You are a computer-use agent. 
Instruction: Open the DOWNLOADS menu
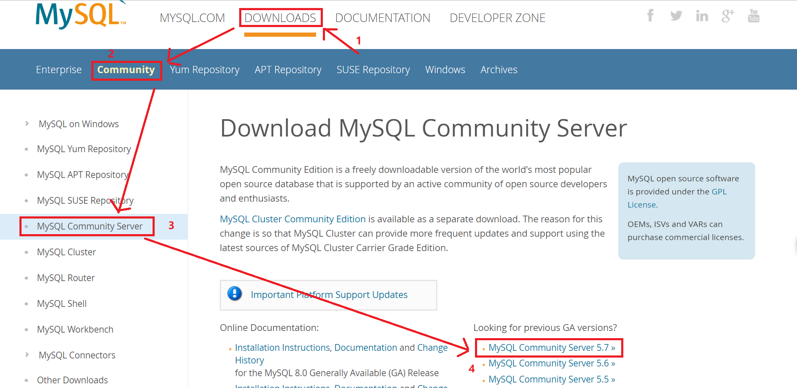[280, 18]
